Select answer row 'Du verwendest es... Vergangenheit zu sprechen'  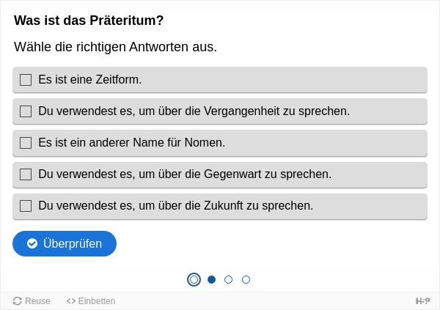coord(220,111)
